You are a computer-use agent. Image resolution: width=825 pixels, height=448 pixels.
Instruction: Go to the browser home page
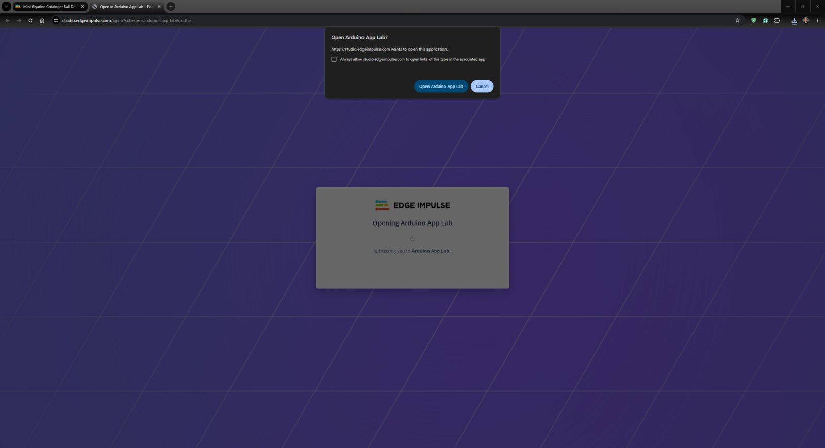[x=42, y=21]
